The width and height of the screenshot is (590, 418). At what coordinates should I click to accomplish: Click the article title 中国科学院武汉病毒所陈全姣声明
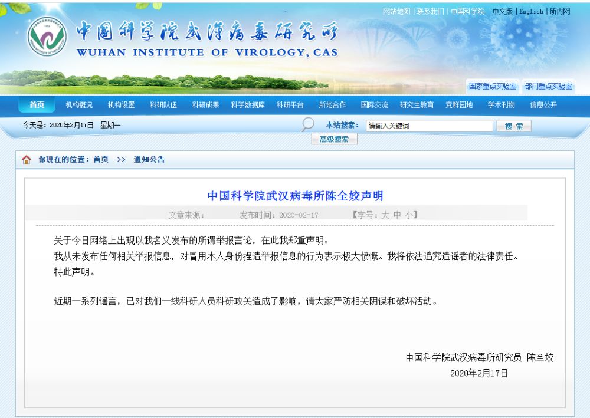(296, 196)
